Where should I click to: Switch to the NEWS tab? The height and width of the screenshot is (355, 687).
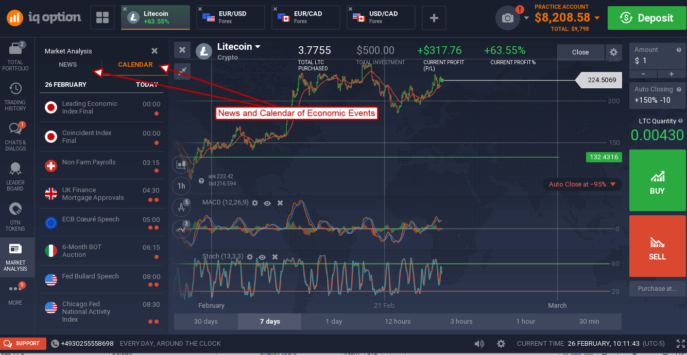click(68, 65)
